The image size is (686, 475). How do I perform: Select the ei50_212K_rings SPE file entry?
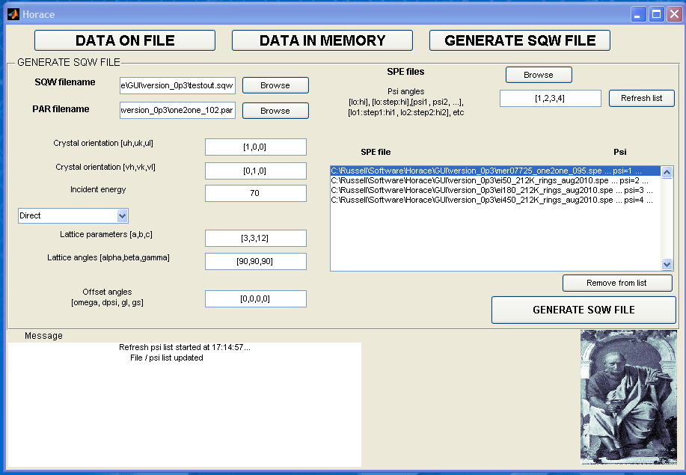coord(486,181)
